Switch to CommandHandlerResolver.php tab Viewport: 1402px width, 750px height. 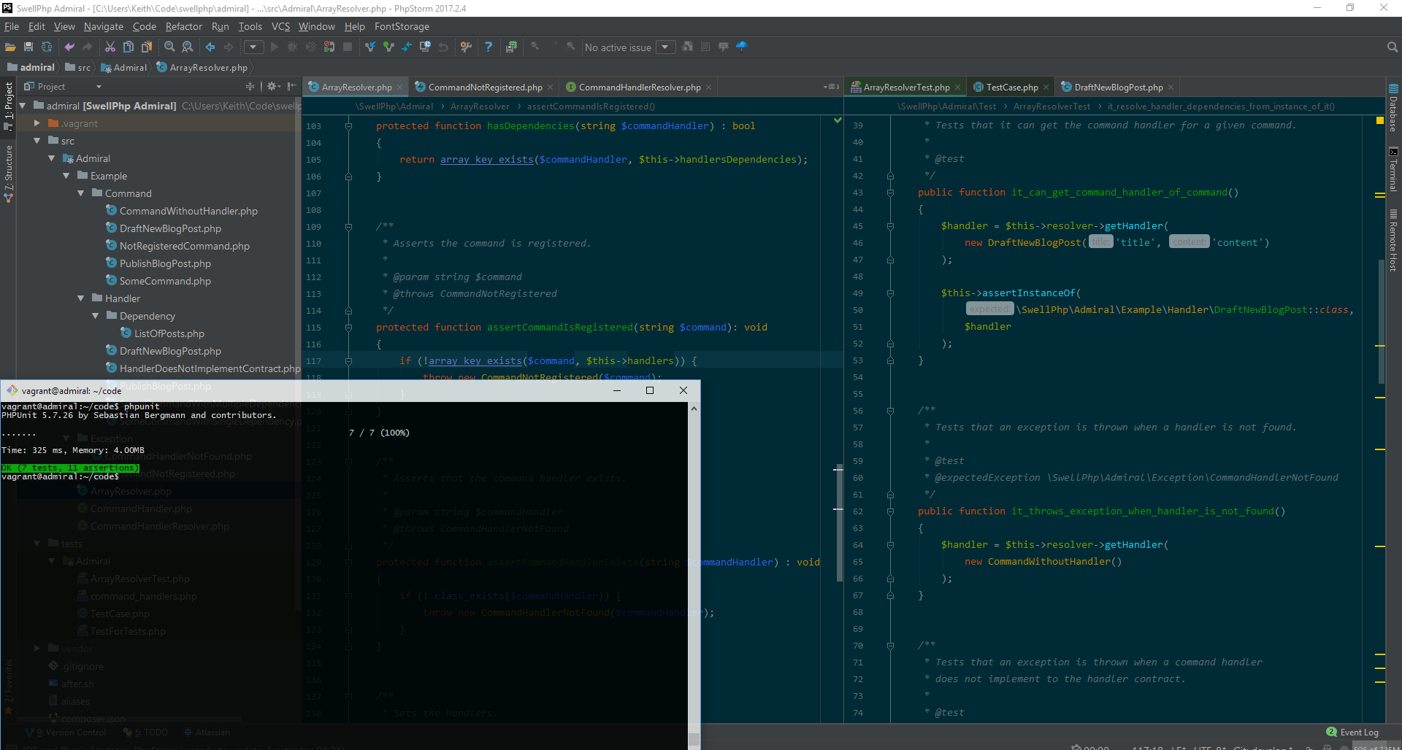[640, 87]
